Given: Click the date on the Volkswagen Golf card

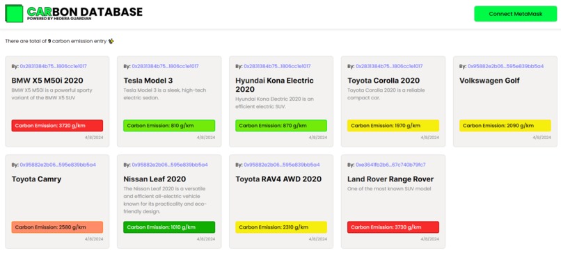Looking at the screenshot, I should [542, 137].
